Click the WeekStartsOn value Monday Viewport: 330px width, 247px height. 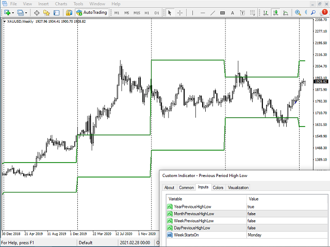coord(254,235)
